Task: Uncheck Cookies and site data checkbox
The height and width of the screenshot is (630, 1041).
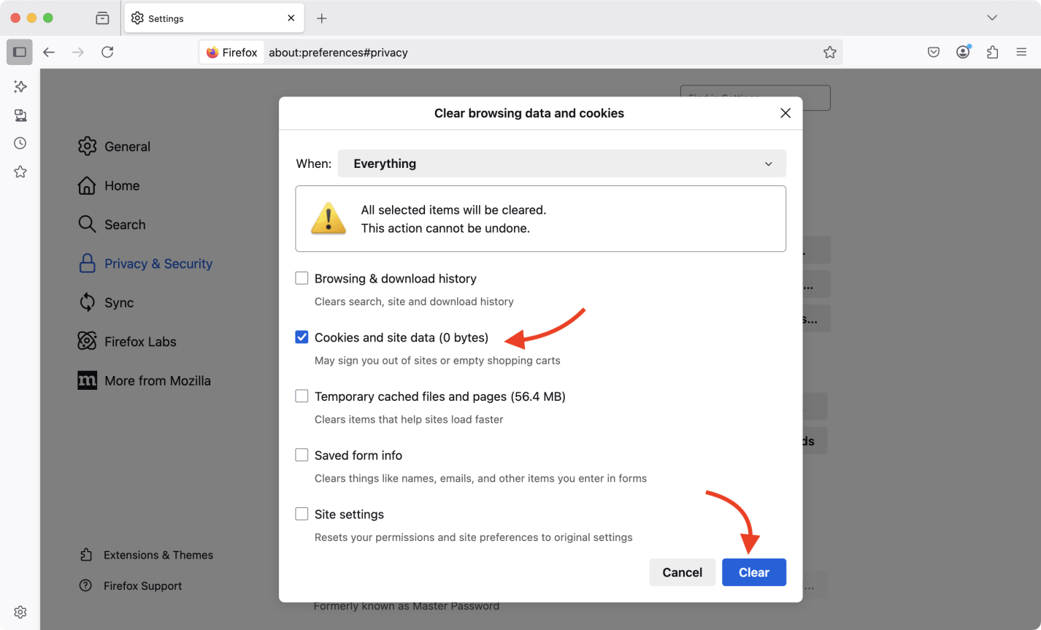Action: [301, 337]
